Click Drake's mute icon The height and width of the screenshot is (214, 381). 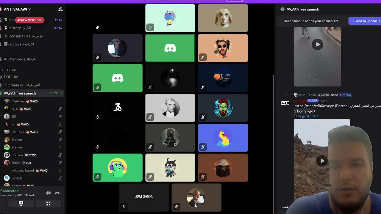tap(60, 163)
